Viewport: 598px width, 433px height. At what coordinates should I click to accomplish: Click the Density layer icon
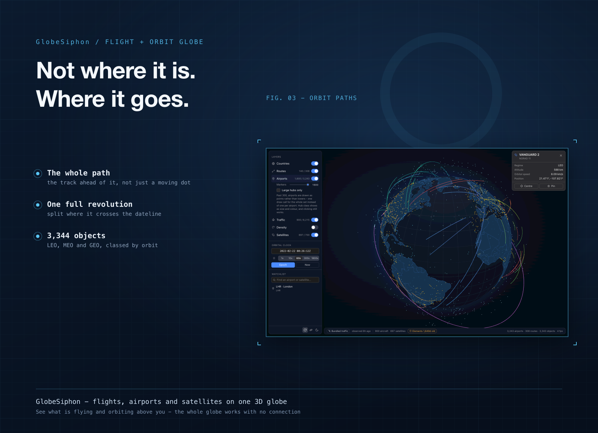pyautogui.click(x=273, y=227)
